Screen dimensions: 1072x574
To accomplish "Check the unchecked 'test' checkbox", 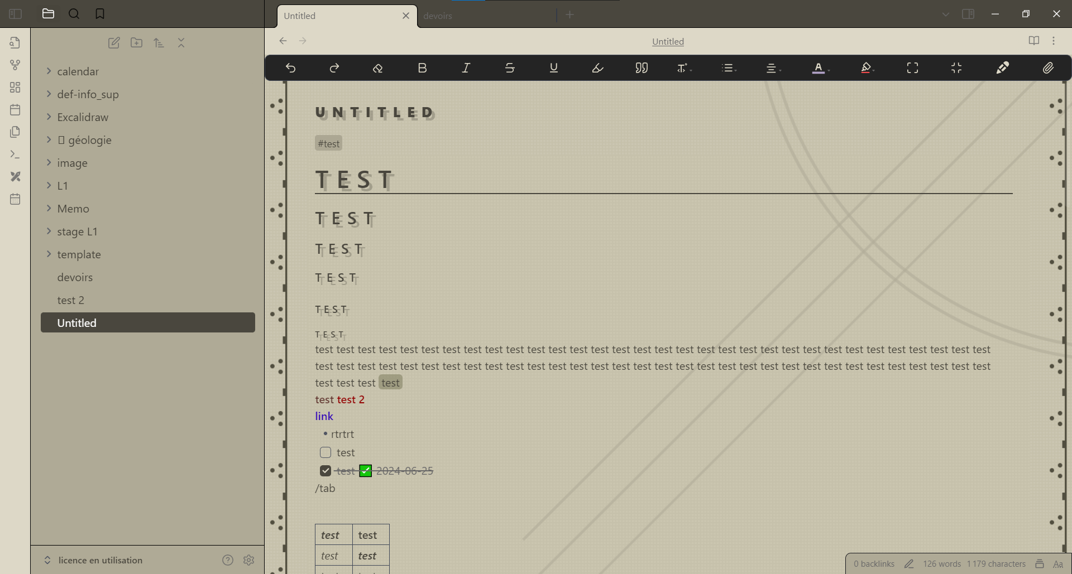I will coord(326,452).
